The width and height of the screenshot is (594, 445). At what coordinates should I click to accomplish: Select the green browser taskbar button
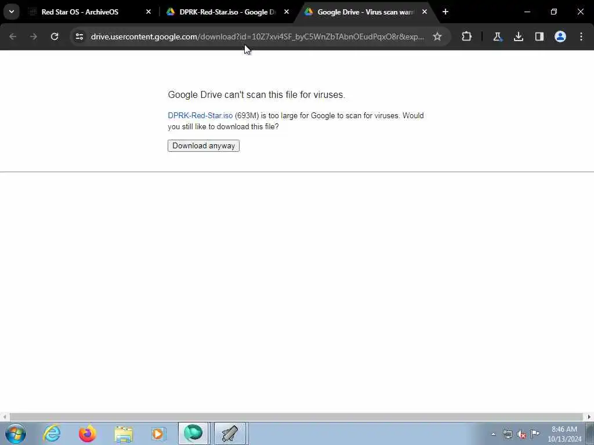coord(193,433)
